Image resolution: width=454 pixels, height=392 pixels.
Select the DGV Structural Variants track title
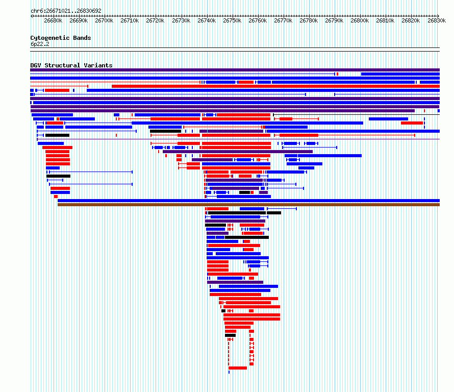[71, 65]
